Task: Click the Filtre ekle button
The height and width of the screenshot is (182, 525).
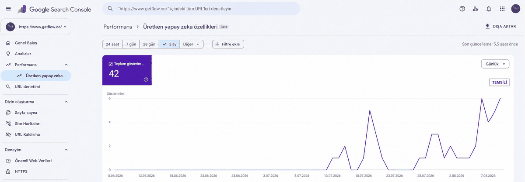Action: (228, 44)
